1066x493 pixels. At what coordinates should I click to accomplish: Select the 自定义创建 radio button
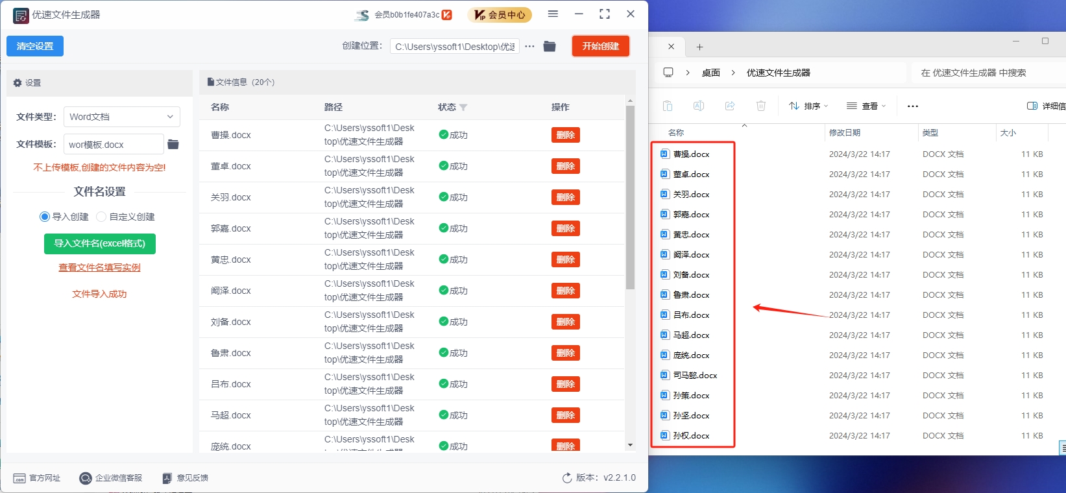pos(101,217)
